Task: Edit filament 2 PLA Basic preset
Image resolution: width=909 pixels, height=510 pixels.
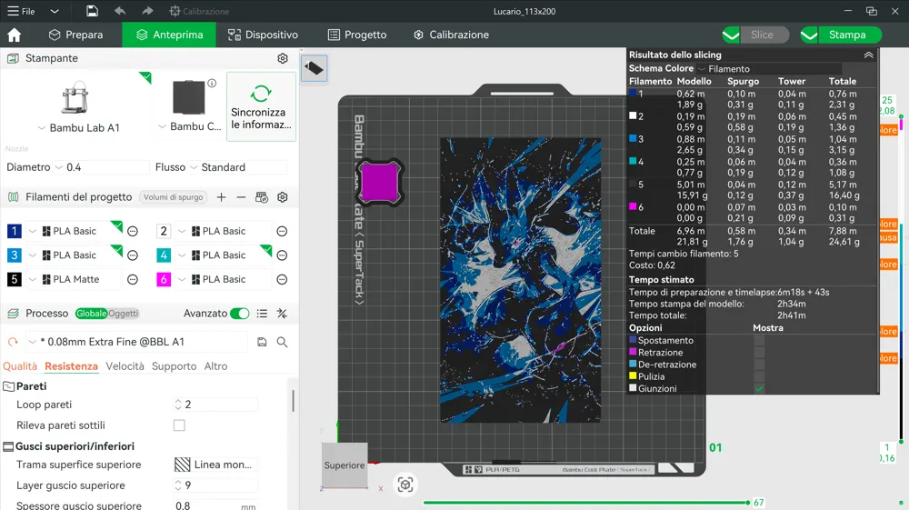Action: coord(282,231)
